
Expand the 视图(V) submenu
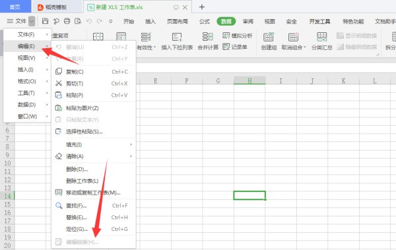click(28, 58)
